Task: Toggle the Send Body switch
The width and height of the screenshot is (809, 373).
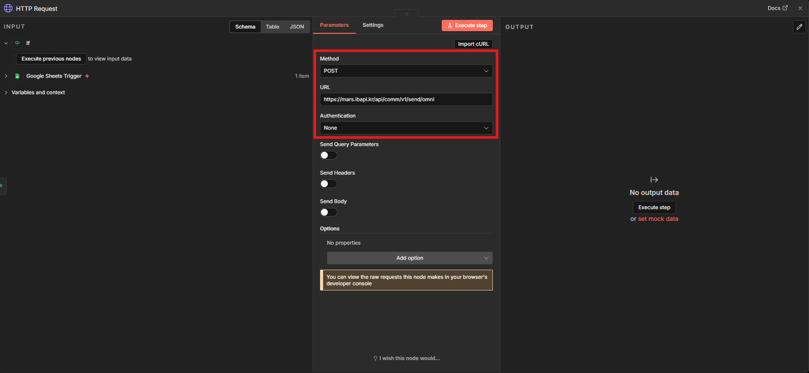Action: [328, 212]
